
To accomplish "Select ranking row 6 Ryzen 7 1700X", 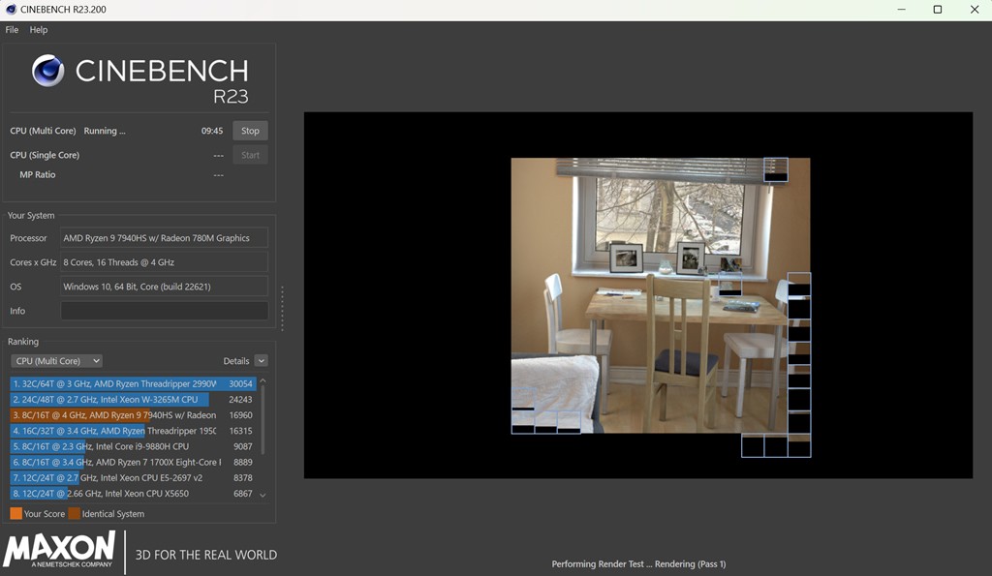I will [133, 462].
